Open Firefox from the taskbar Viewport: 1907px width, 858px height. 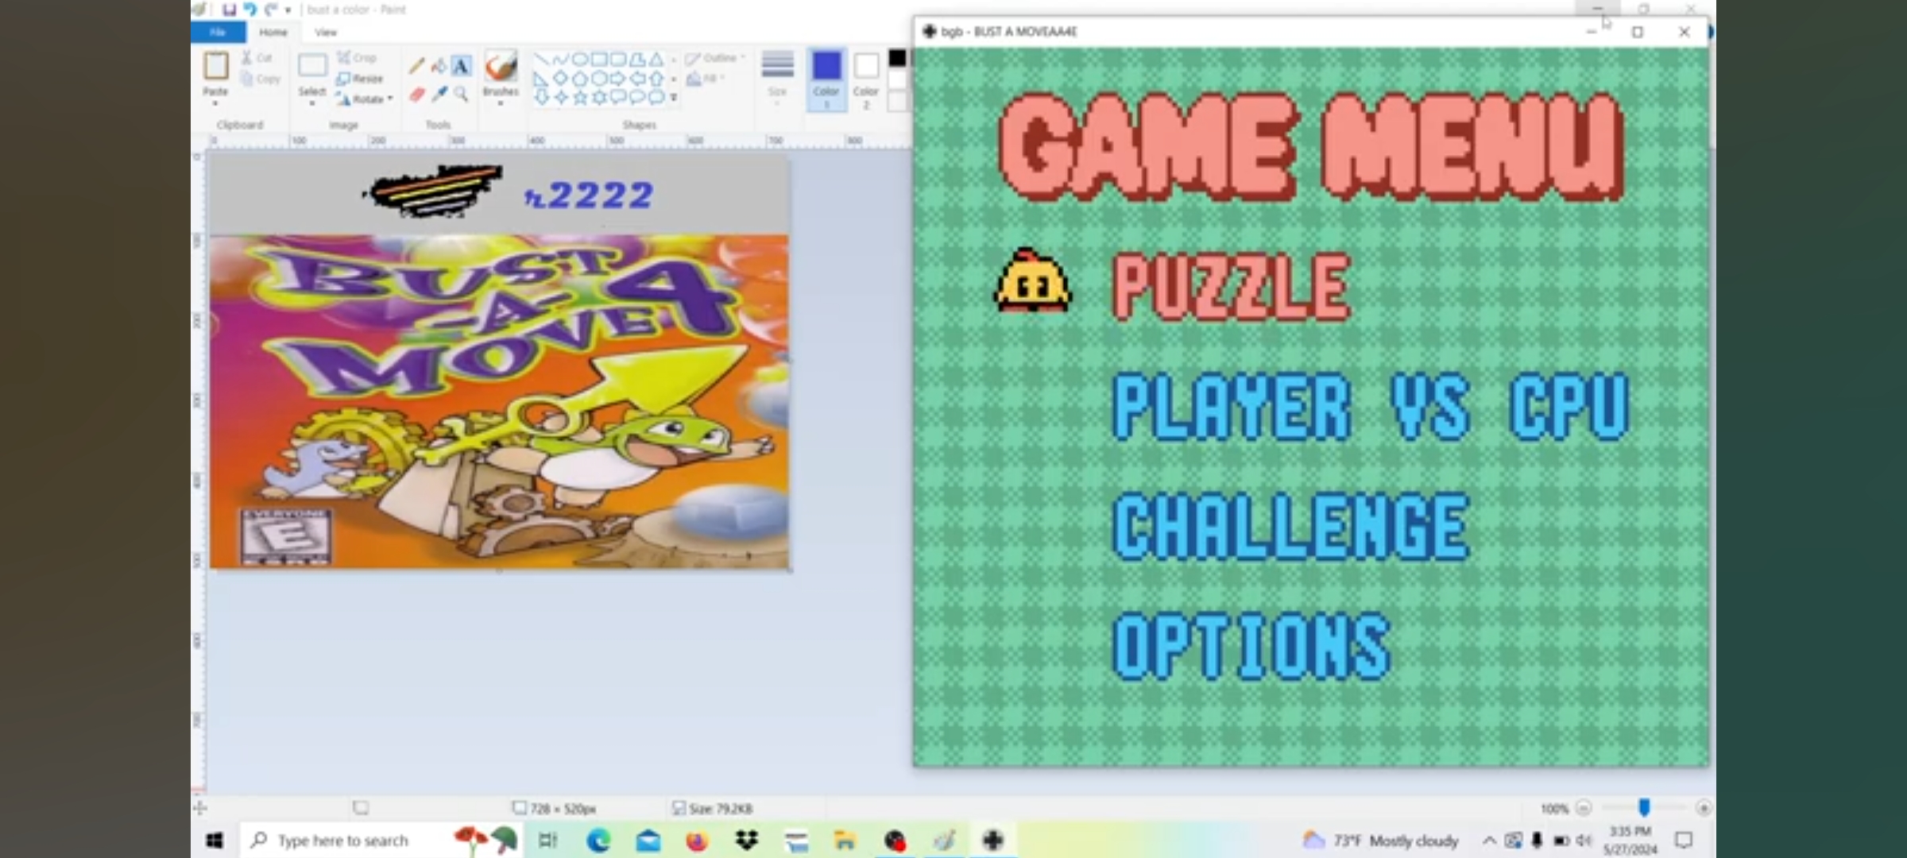point(697,841)
